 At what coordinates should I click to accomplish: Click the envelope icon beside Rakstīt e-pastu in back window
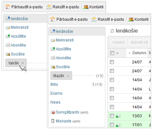[49, 7]
